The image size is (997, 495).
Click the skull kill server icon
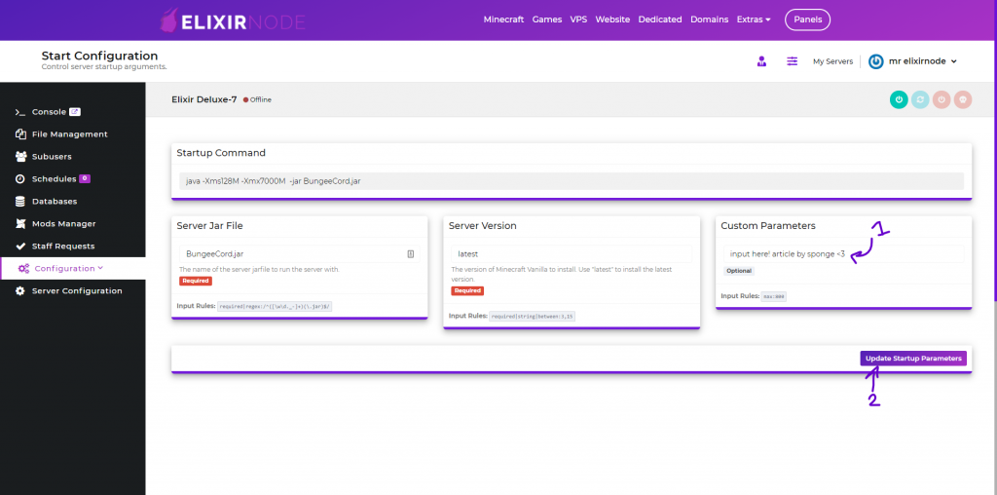pyautogui.click(x=963, y=100)
